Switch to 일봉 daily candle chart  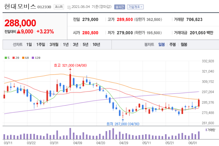pyautogui.click(x=162, y=45)
